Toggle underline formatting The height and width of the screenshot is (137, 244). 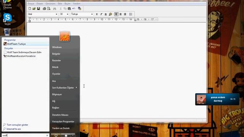[106, 14]
